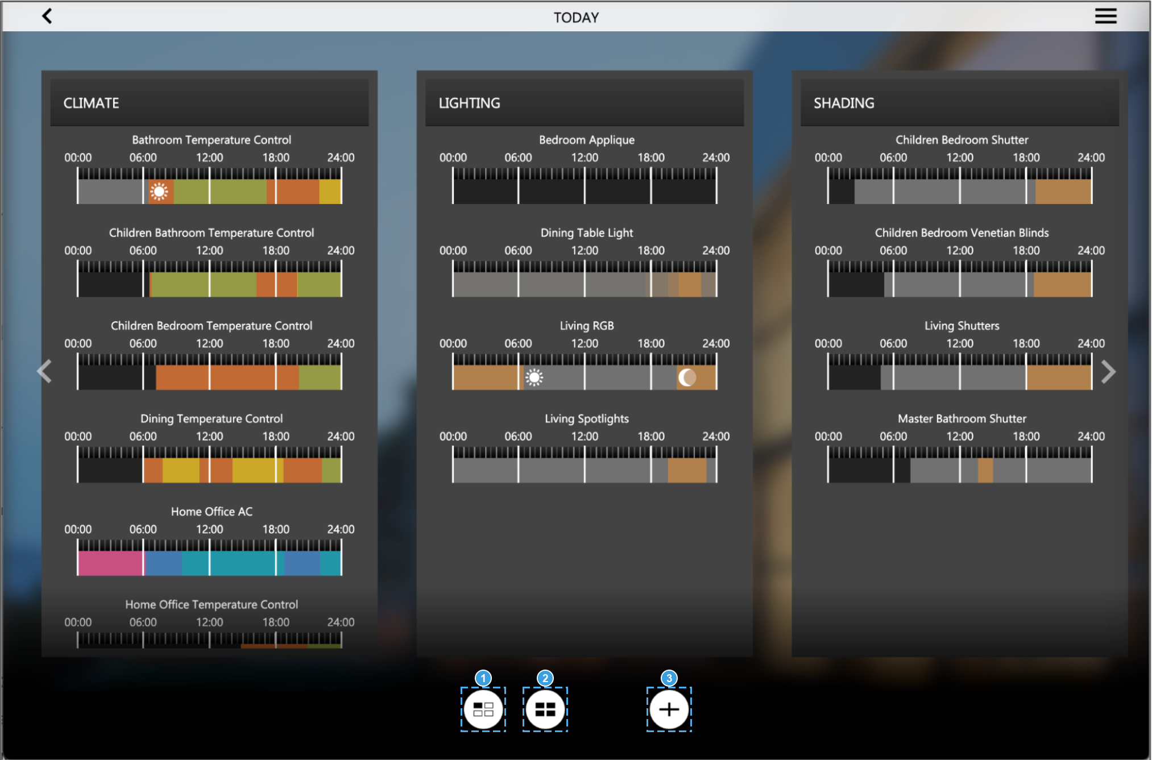1152x760 pixels.
Task: Open the SHADING panel header
Action: [960, 103]
